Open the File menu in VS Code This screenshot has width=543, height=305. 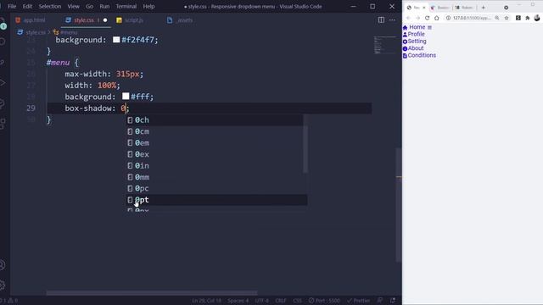pyautogui.click(x=12, y=6)
